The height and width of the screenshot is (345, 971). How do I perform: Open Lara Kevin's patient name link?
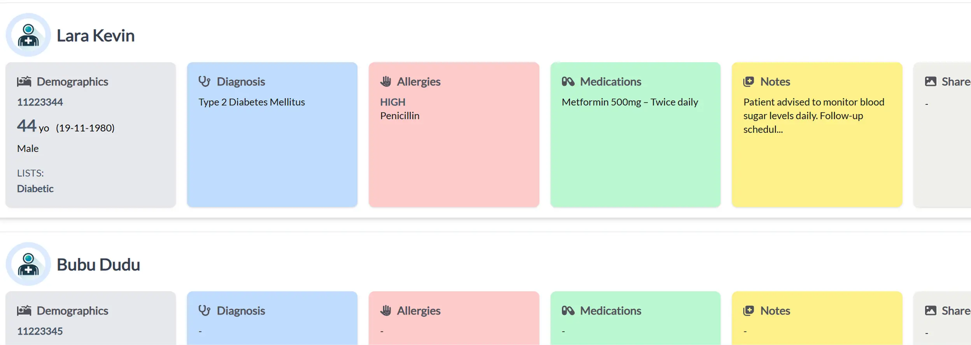[x=96, y=36]
